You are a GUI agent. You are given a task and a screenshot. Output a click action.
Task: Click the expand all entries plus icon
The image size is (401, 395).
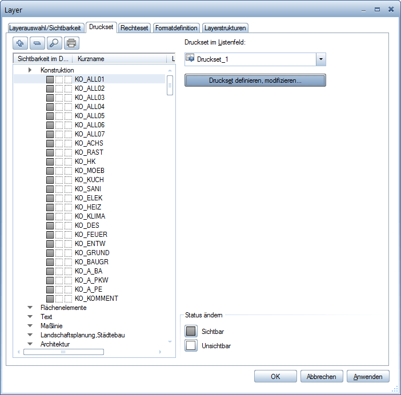click(x=20, y=43)
